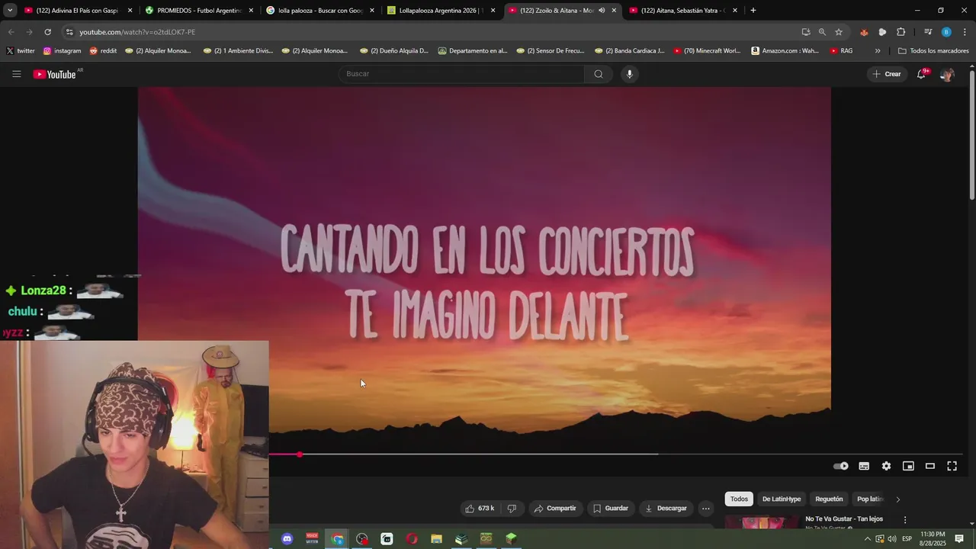Click the Crear button

click(x=887, y=74)
